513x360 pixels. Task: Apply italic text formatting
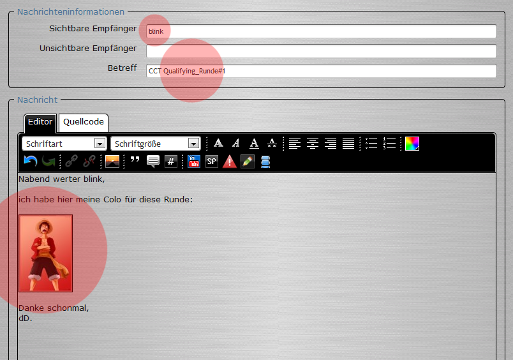click(x=236, y=144)
